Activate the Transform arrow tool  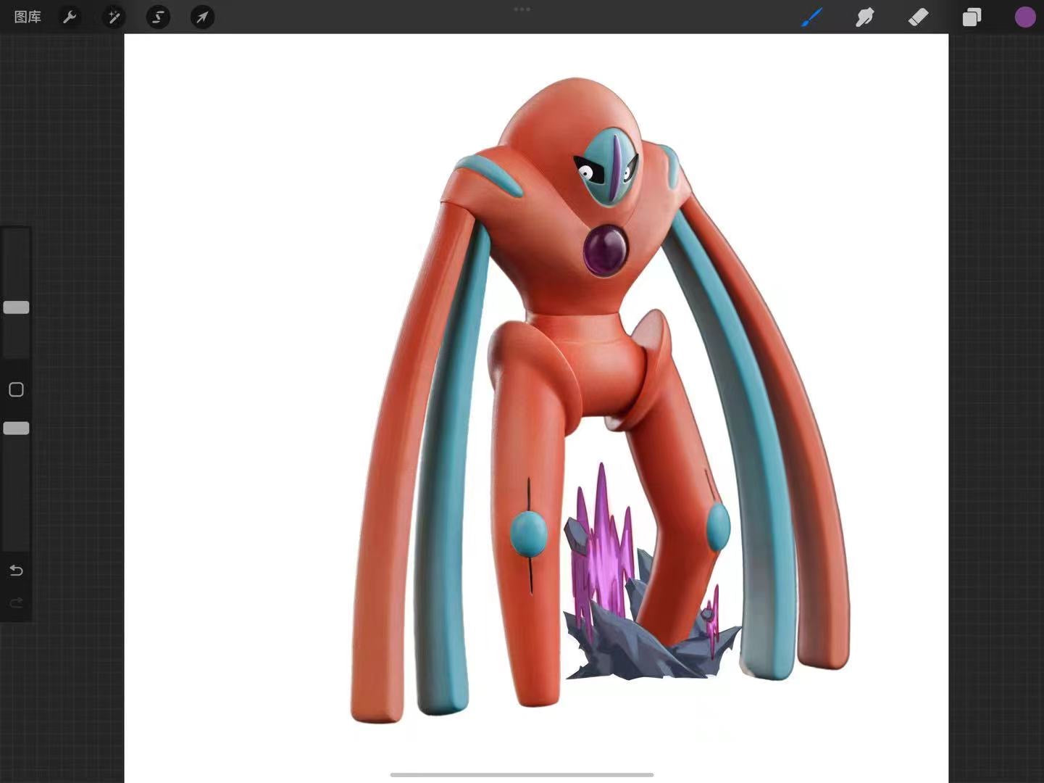click(x=202, y=17)
